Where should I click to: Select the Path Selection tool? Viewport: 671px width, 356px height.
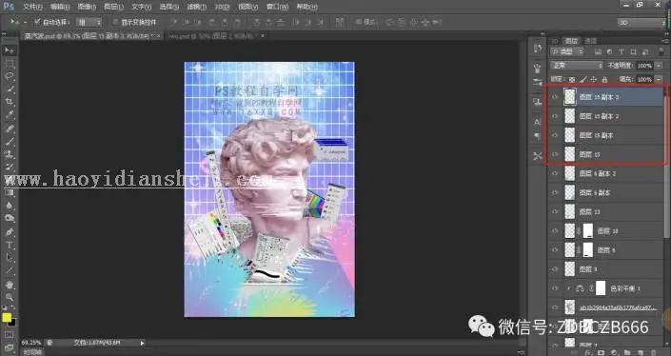pyautogui.click(x=9, y=258)
